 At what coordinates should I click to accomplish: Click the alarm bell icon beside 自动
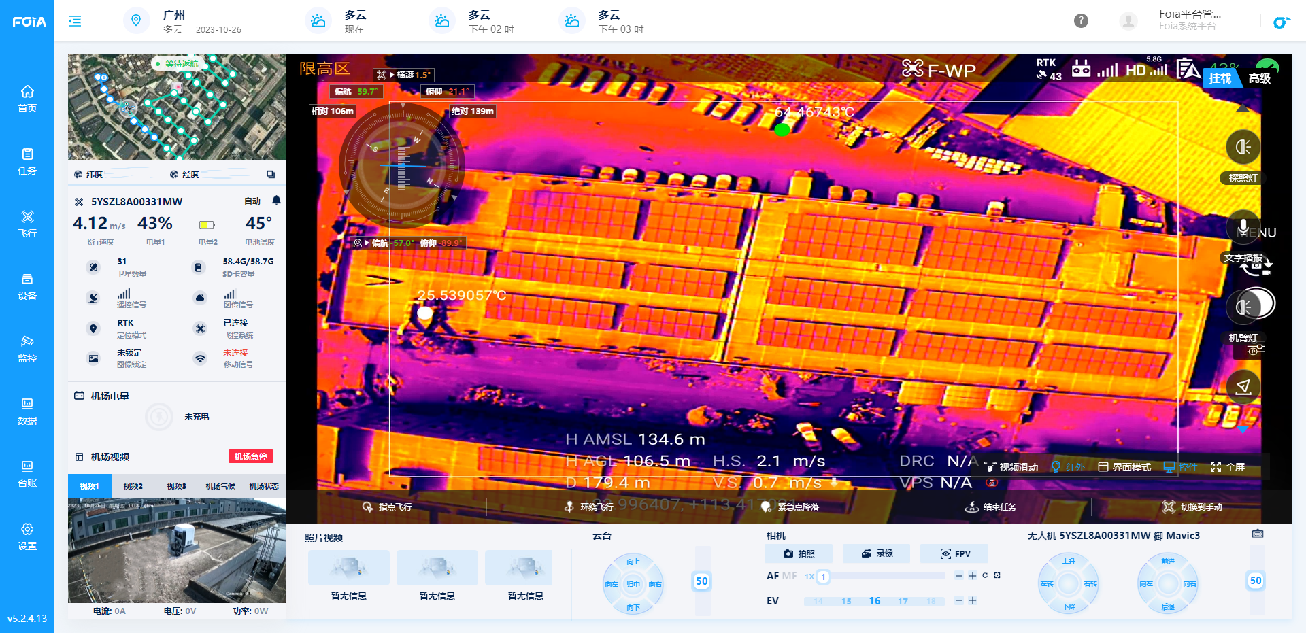276,201
